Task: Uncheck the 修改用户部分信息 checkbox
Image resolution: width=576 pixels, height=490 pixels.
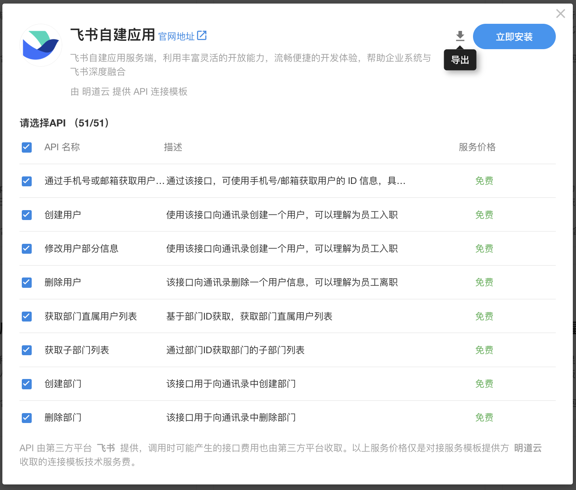Action: (27, 249)
